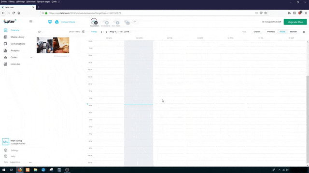
Task: Open the Calendar section icon in sidebar
Action: click(x=5, y=30)
